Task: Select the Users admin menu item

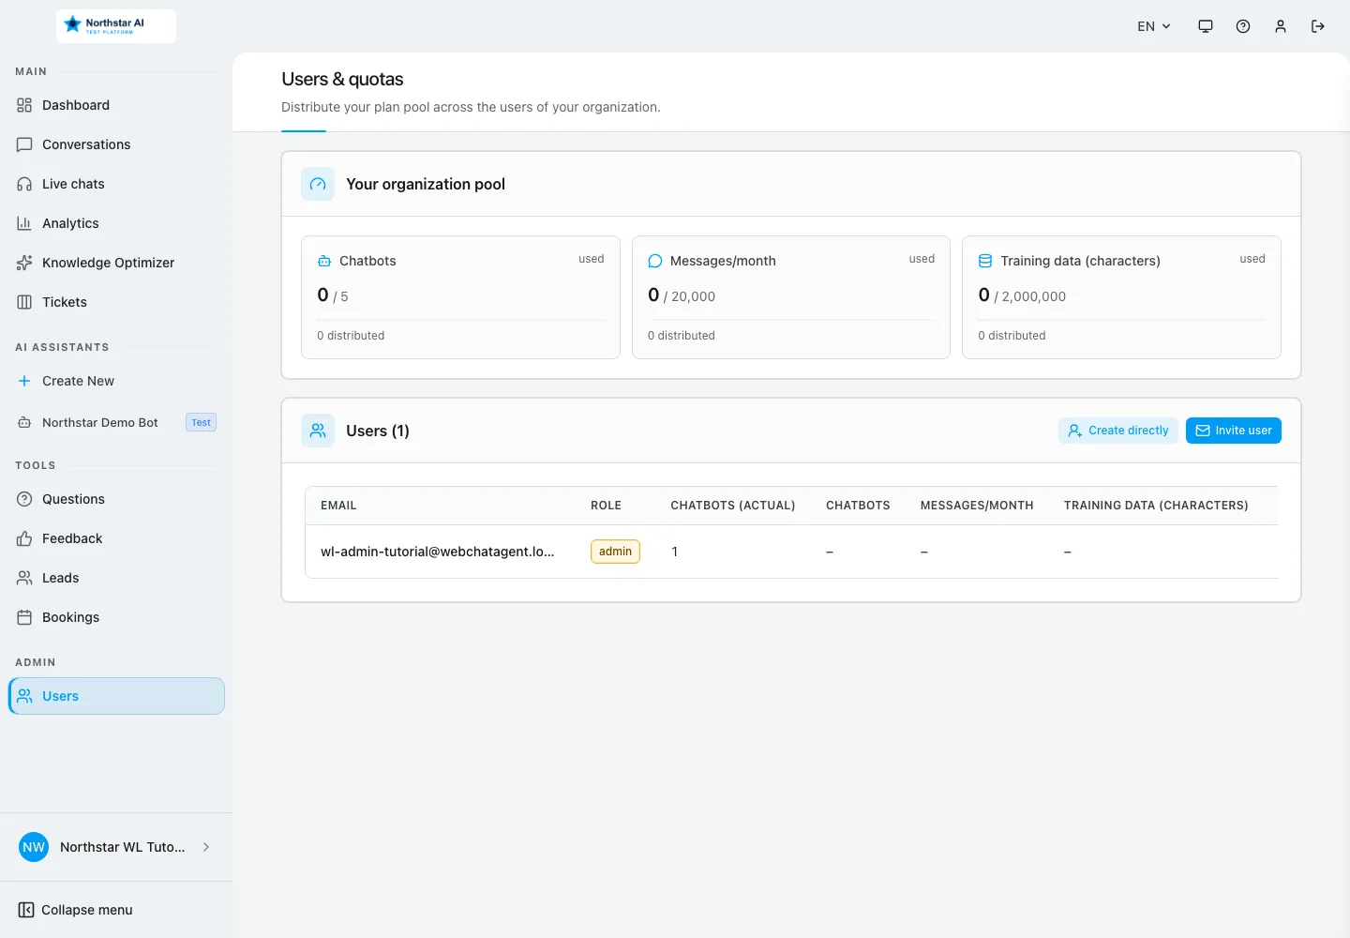Action: pyautogui.click(x=116, y=696)
